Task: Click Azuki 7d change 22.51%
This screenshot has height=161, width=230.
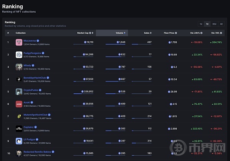Action: [x=217, y=104]
